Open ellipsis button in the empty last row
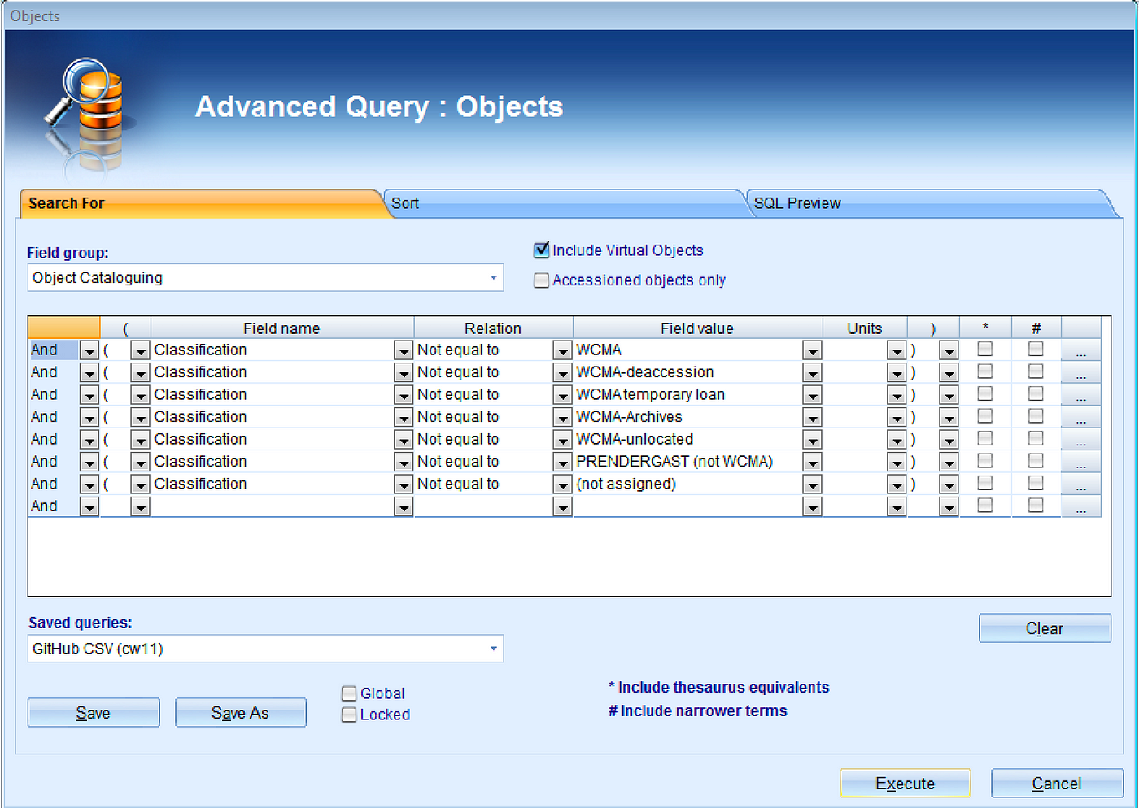Image resolution: width=1139 pixels, height=808 pixels. (1081, 506)
